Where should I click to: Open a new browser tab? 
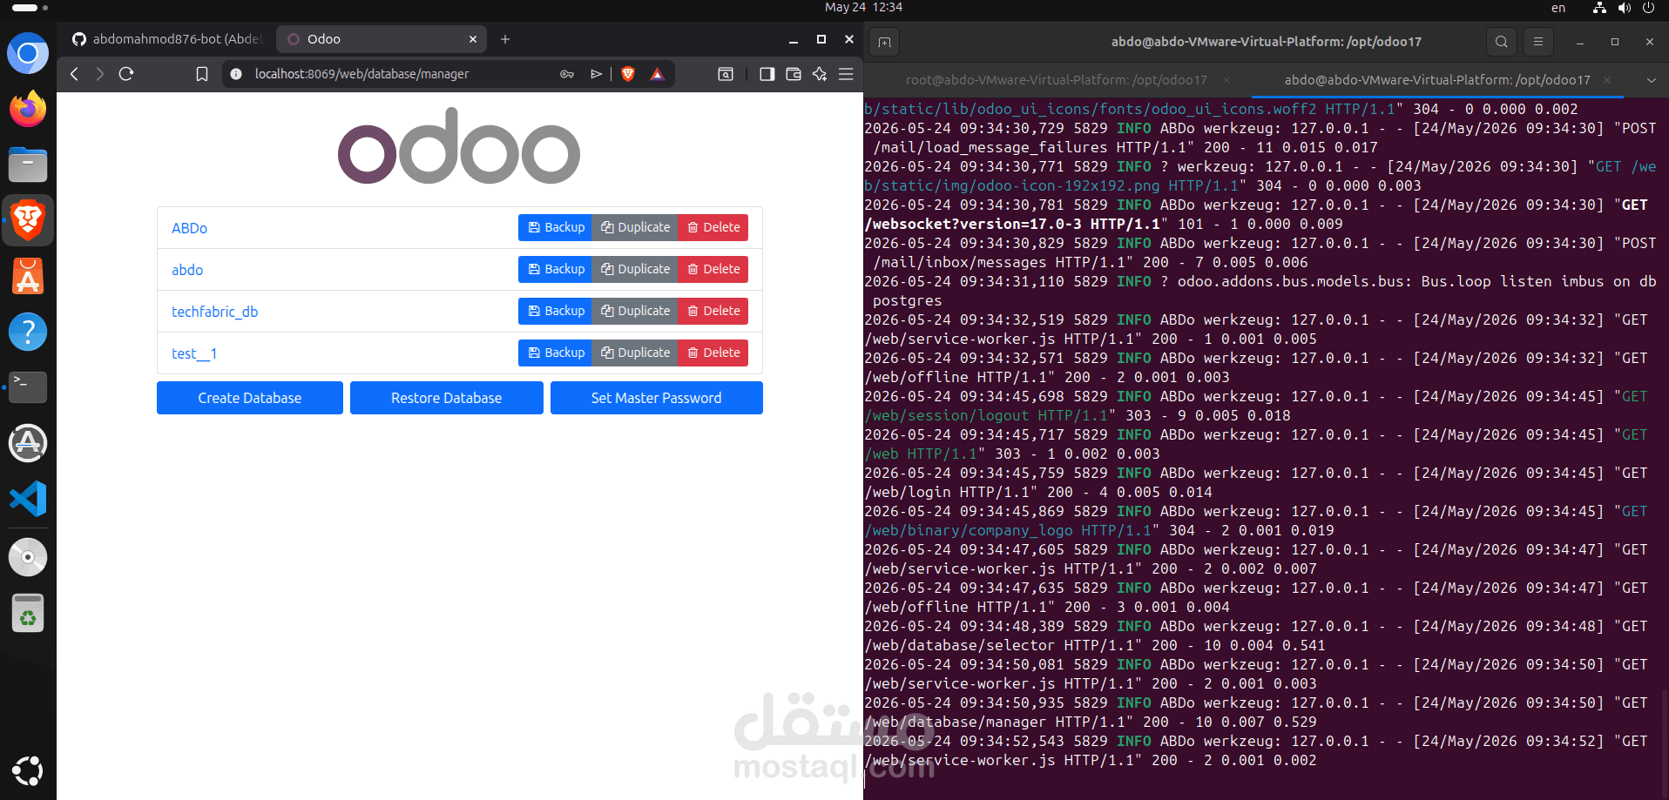505,39
